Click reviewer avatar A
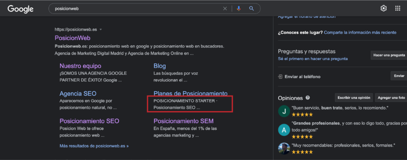The image size is (407, 160). (284, 130)
